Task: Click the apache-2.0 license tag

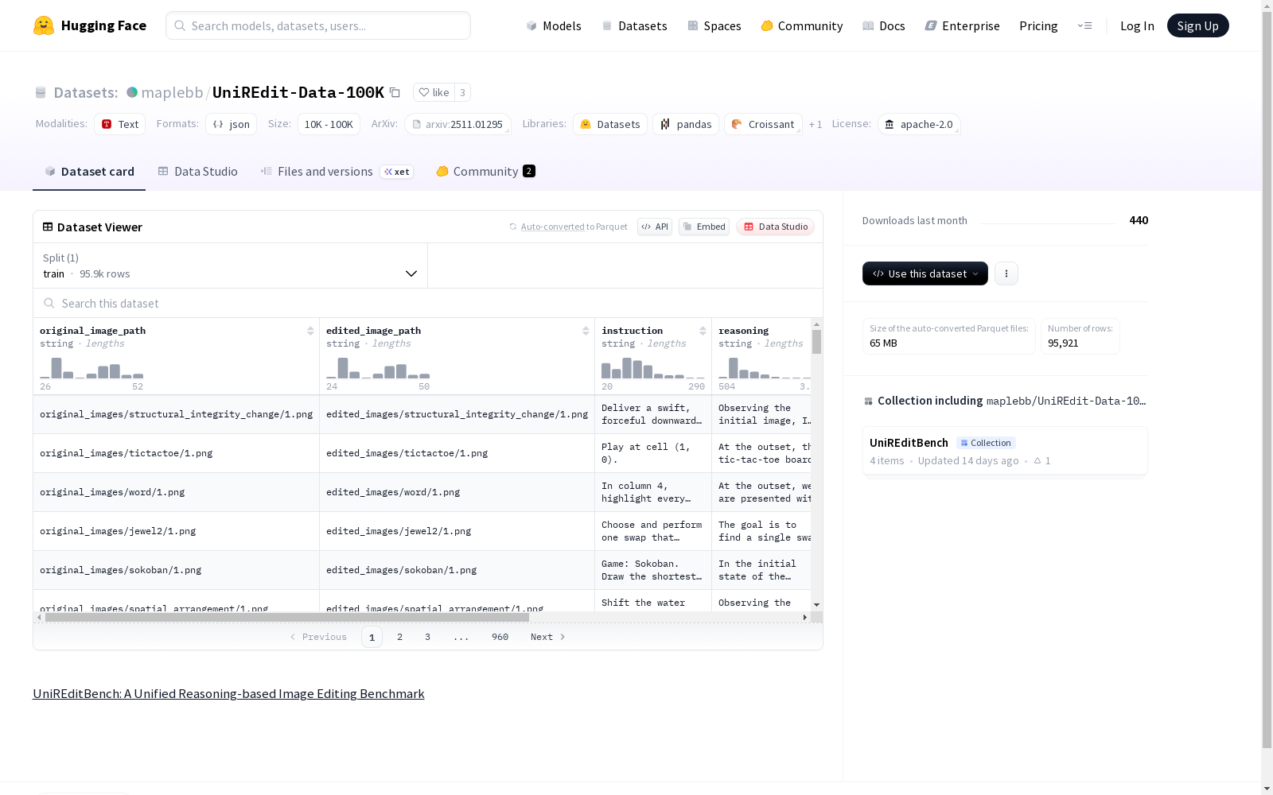Action: pos(919,124)
